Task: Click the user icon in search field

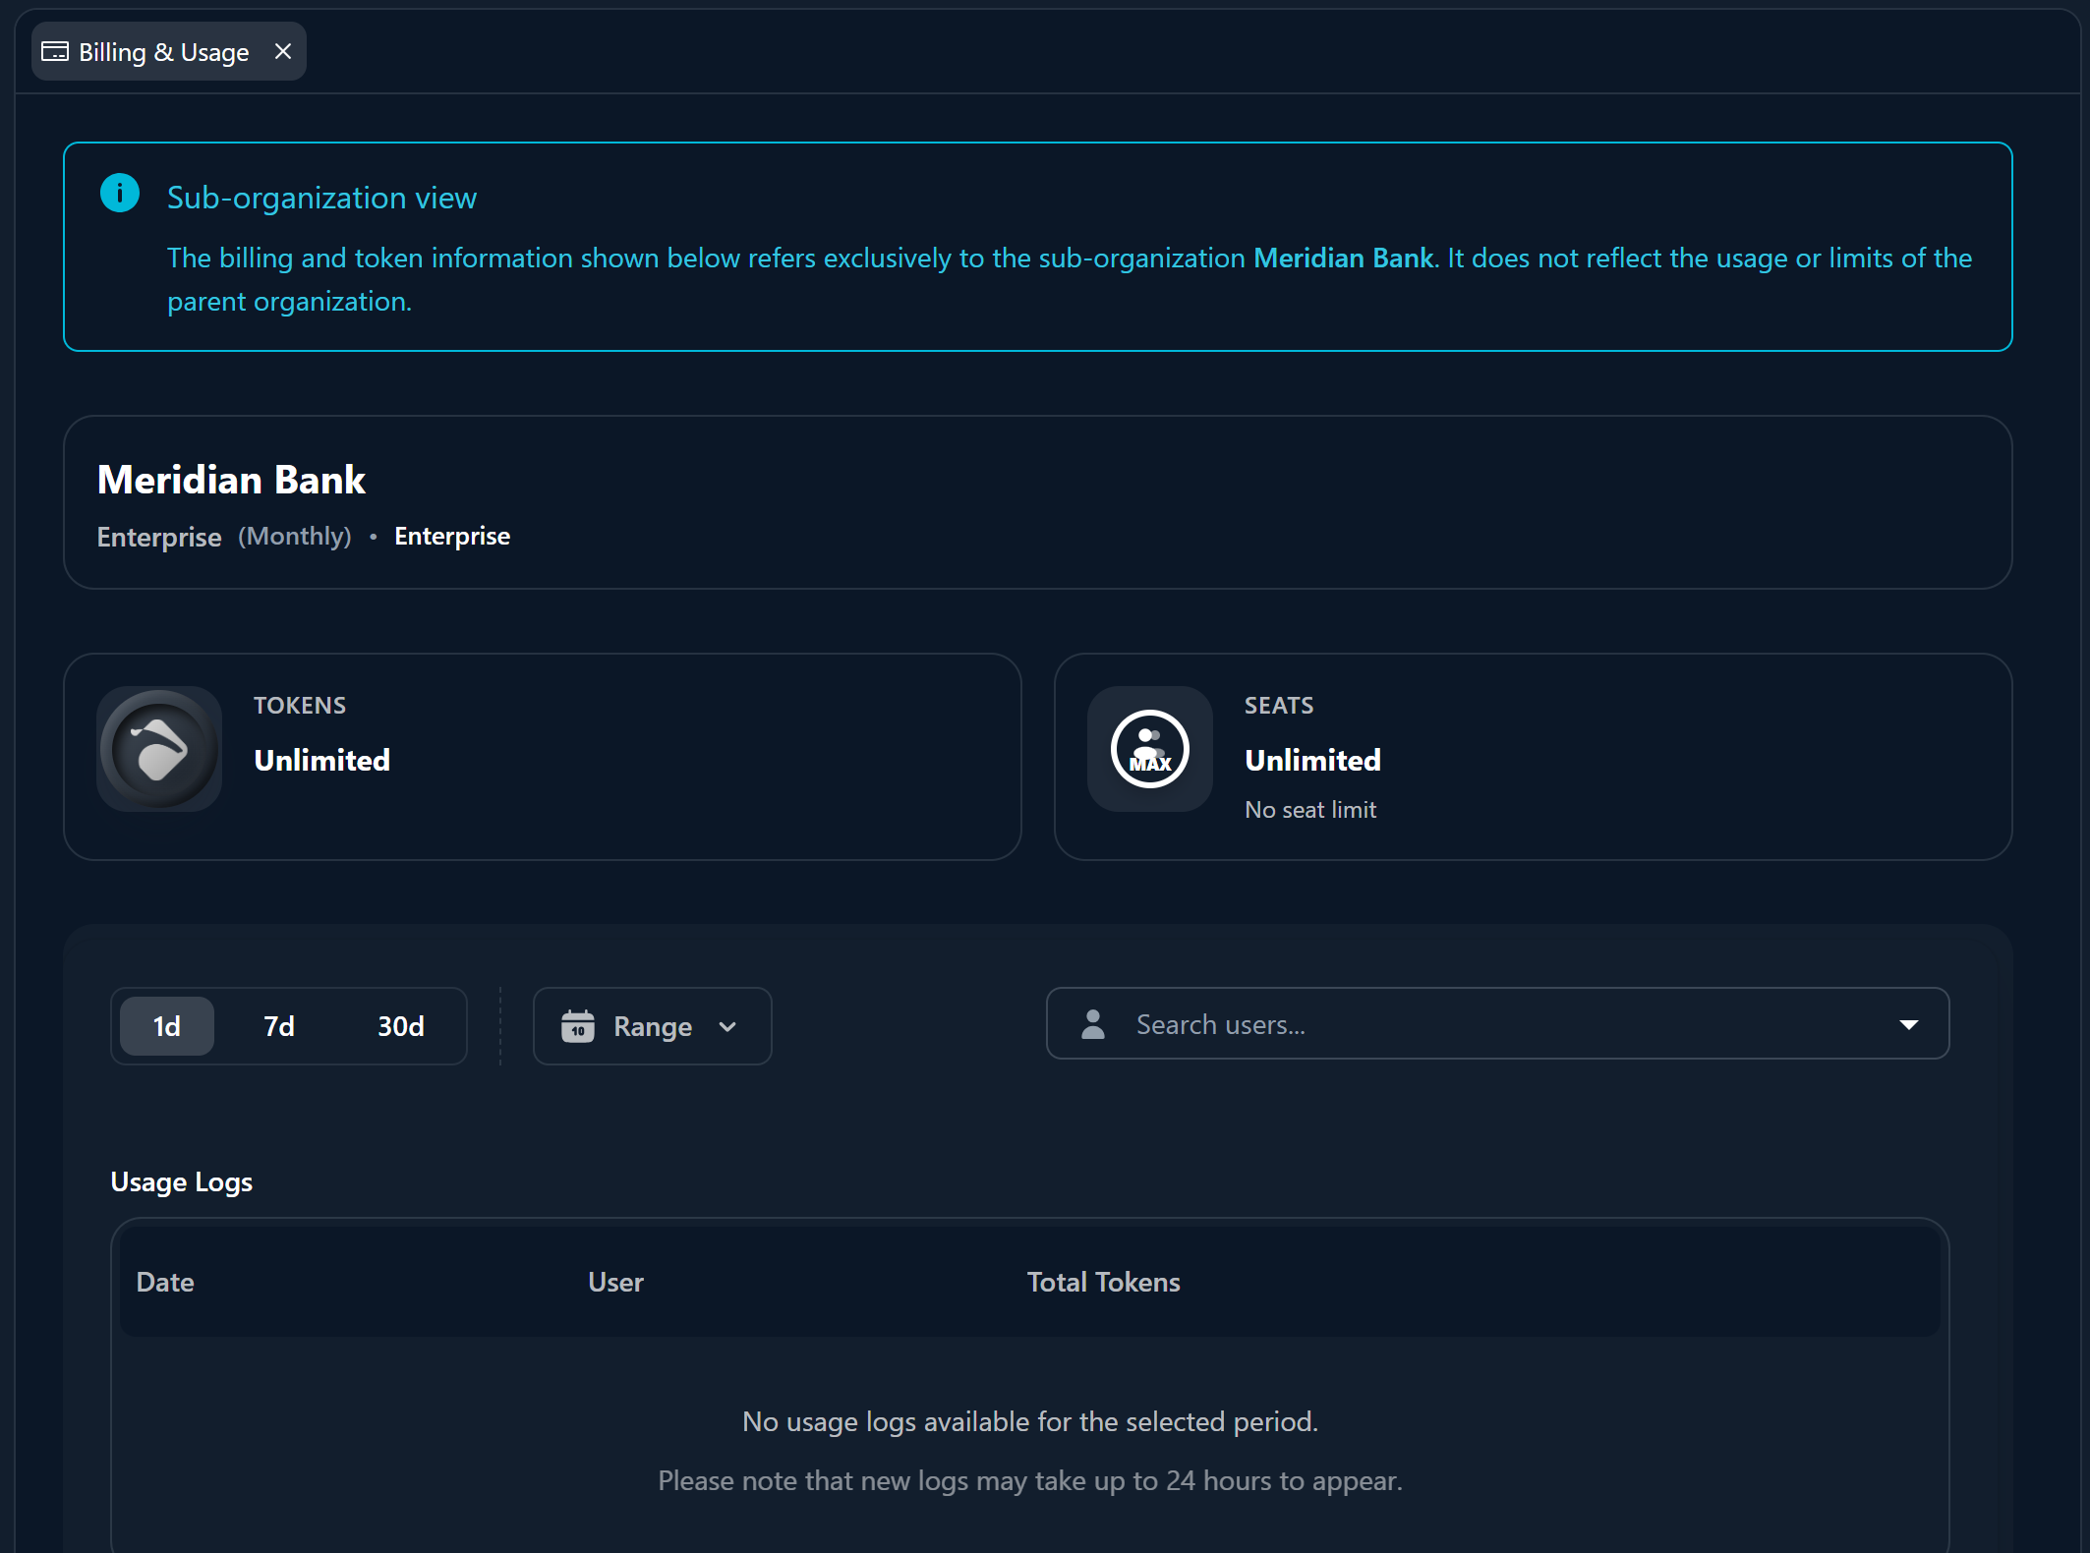Action: 1093,1024
